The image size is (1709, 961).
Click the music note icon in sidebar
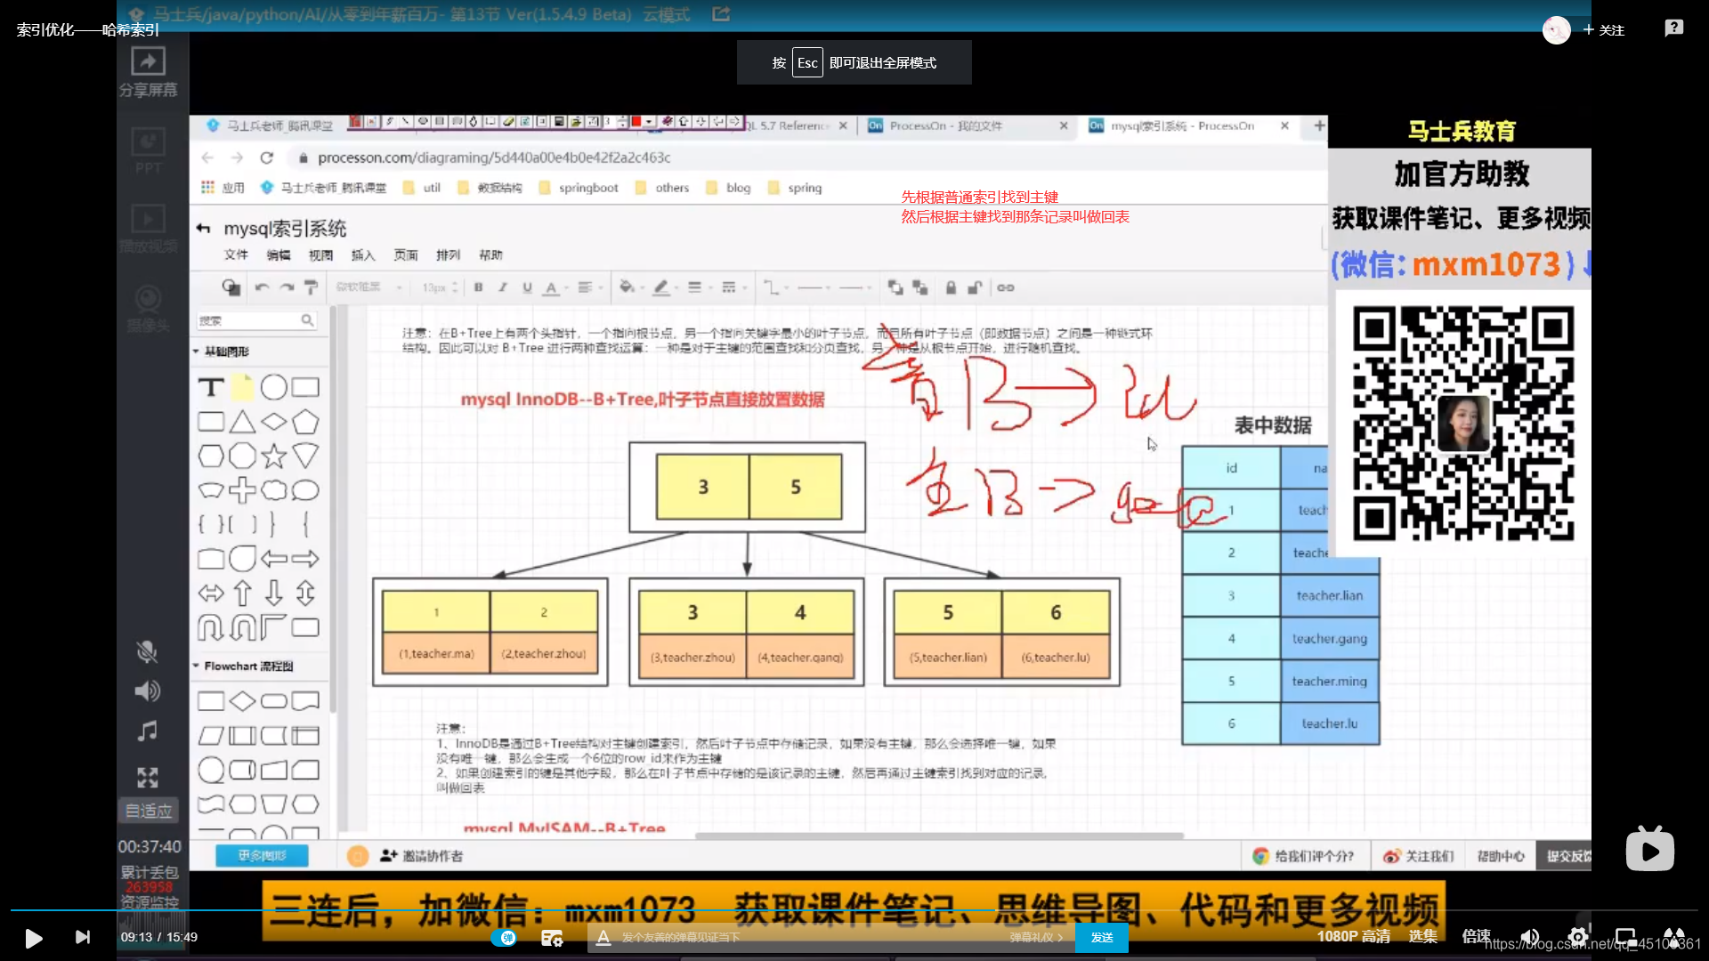click(147, 731)
